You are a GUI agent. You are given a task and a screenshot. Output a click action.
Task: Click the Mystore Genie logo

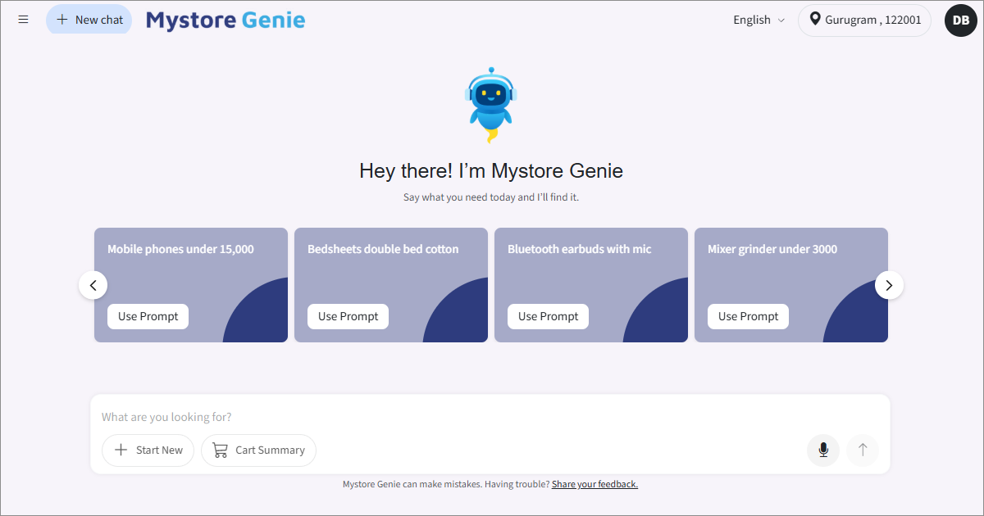coord(225,20)
